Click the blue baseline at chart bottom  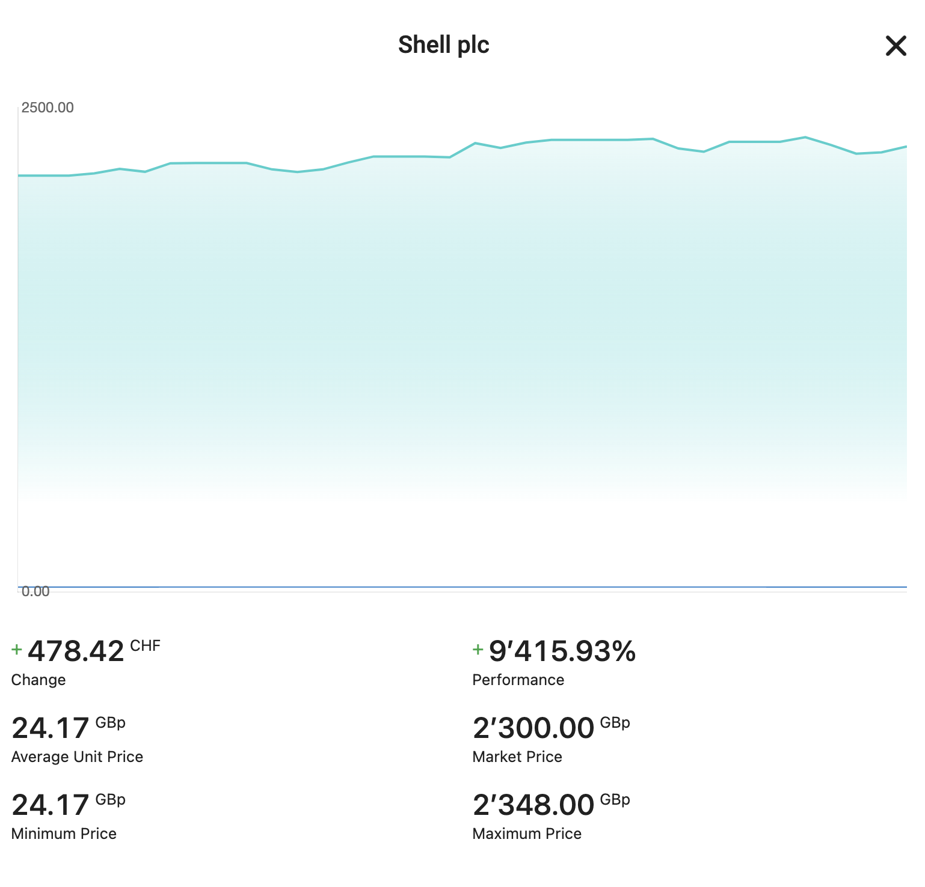463,586
